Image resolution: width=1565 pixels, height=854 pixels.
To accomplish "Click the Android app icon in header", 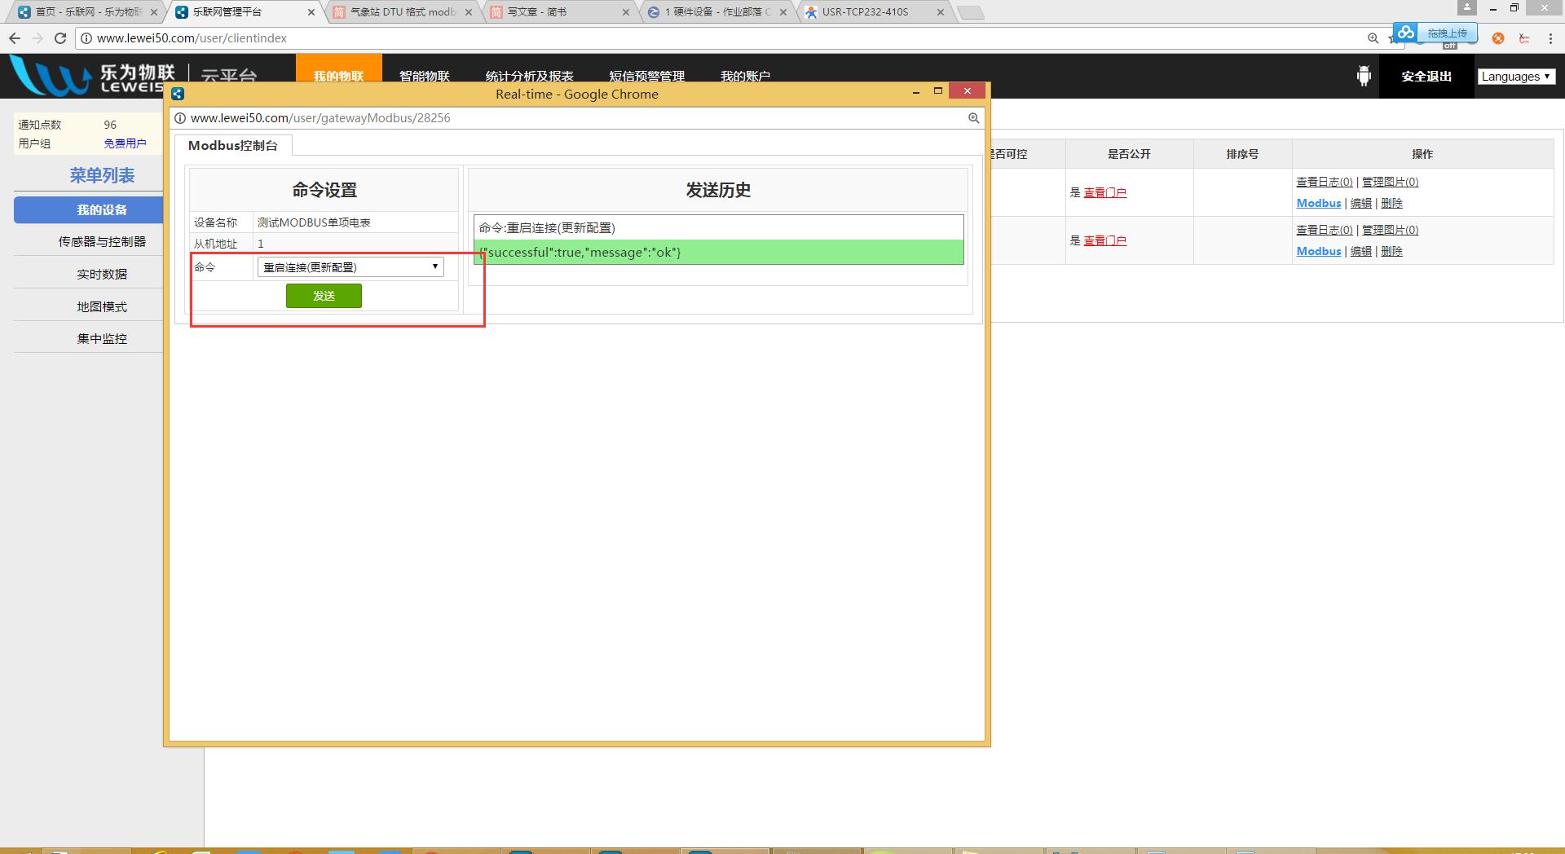I will coord(1364,77).
